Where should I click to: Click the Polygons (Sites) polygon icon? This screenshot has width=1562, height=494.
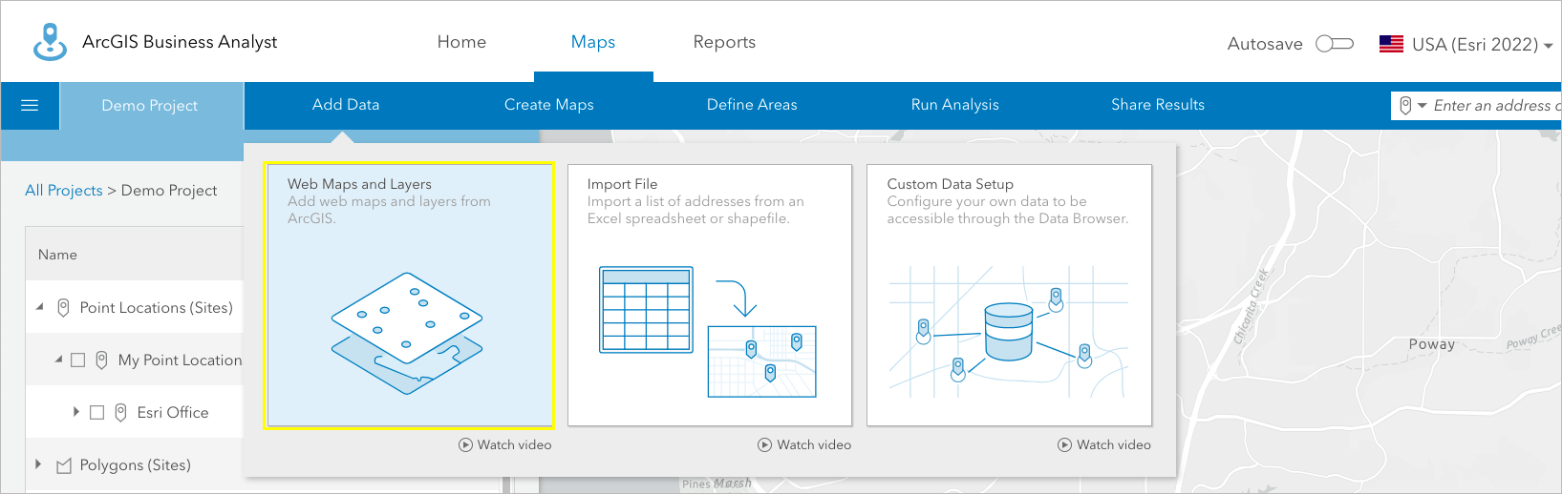tap(64, 465)
